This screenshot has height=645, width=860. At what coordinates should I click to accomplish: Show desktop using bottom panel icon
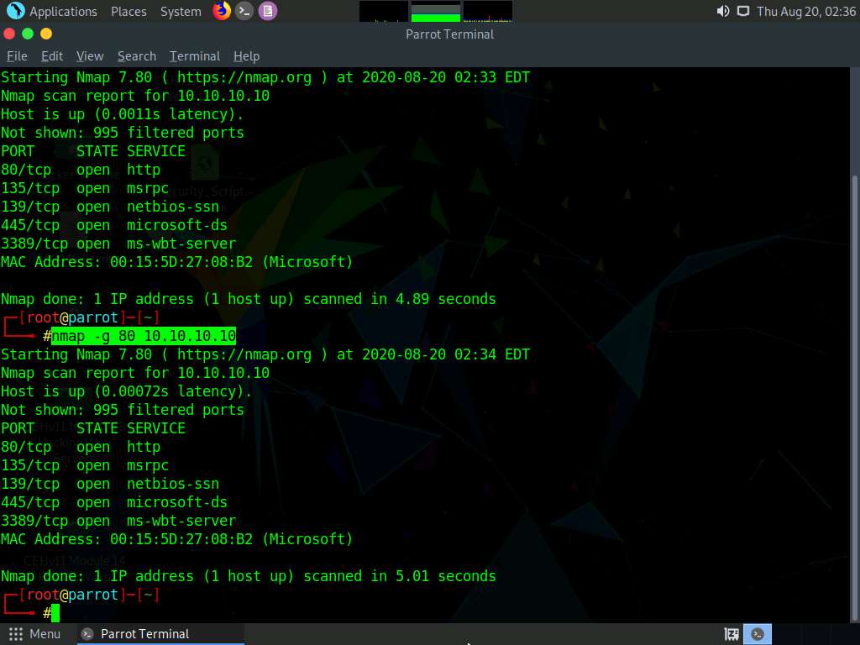[732, 635]
